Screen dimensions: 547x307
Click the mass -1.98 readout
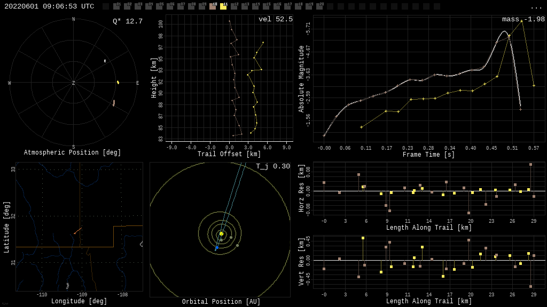pos(523,19)
